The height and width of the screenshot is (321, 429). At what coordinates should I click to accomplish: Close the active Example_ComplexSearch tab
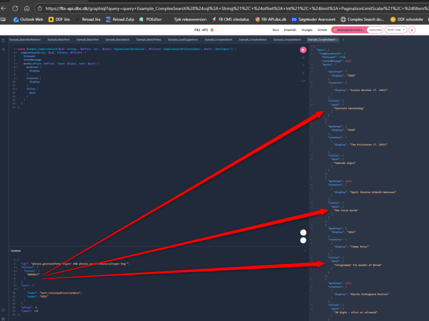[338, 39]
